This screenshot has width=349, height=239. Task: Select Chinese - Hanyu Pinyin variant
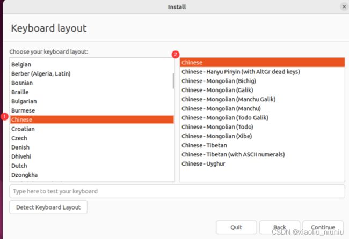tap(262, 72)
